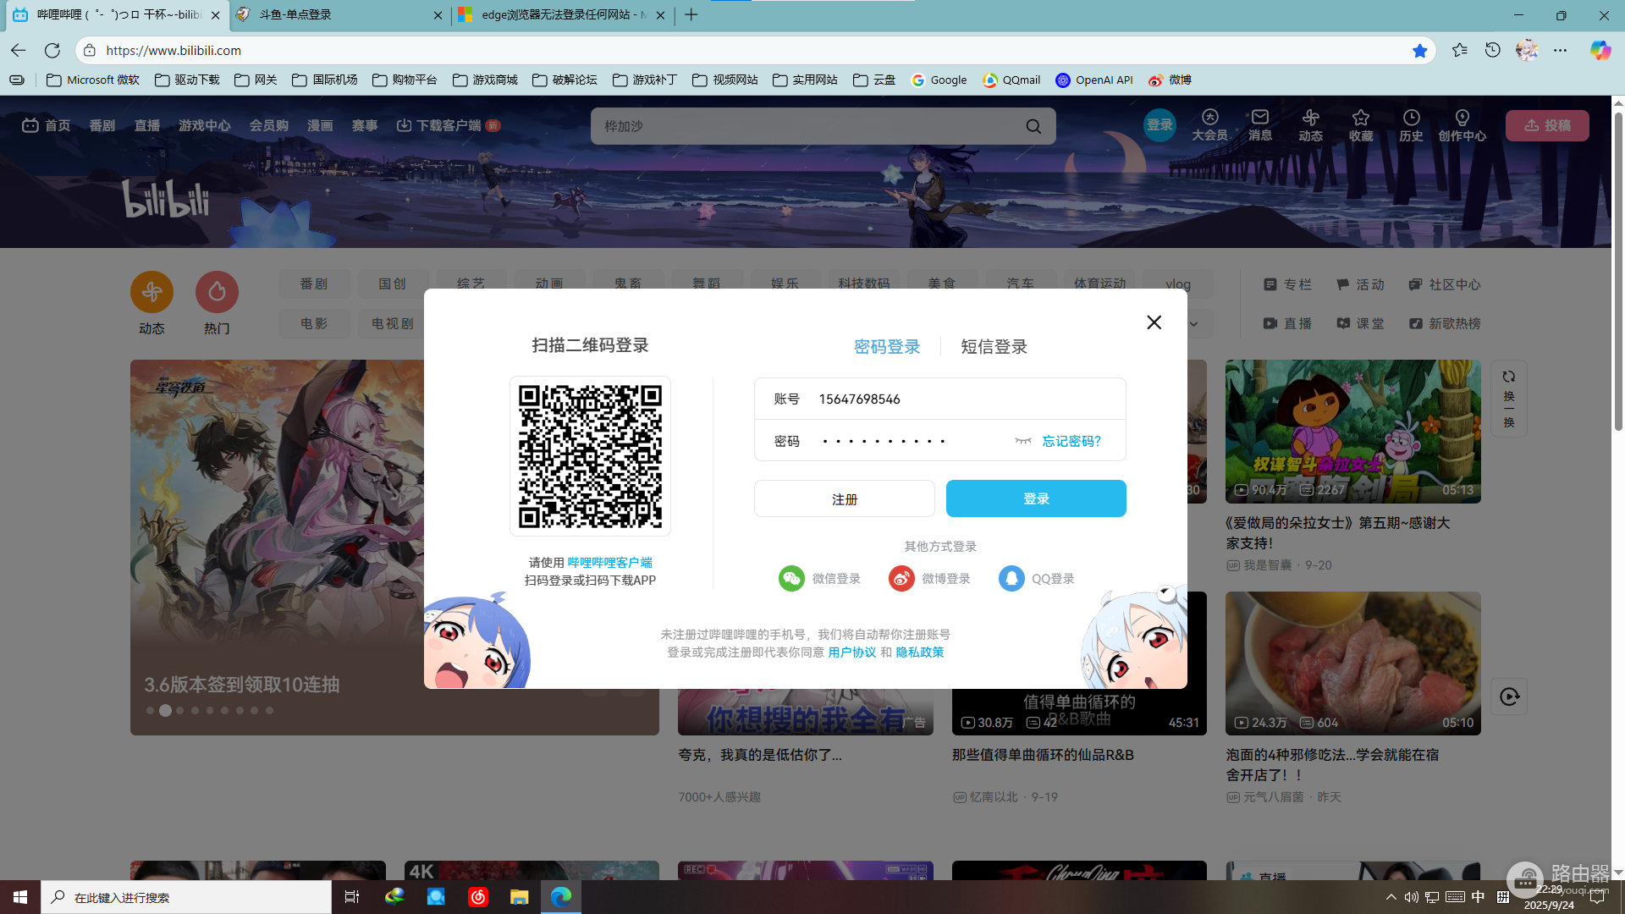Viewport: 1625px width, 914px height.
Task: Open the 隐私政策 link
Action: [920, 652]
